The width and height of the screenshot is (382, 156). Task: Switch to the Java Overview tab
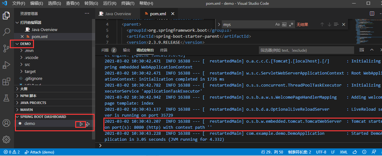tap(118, 14)
